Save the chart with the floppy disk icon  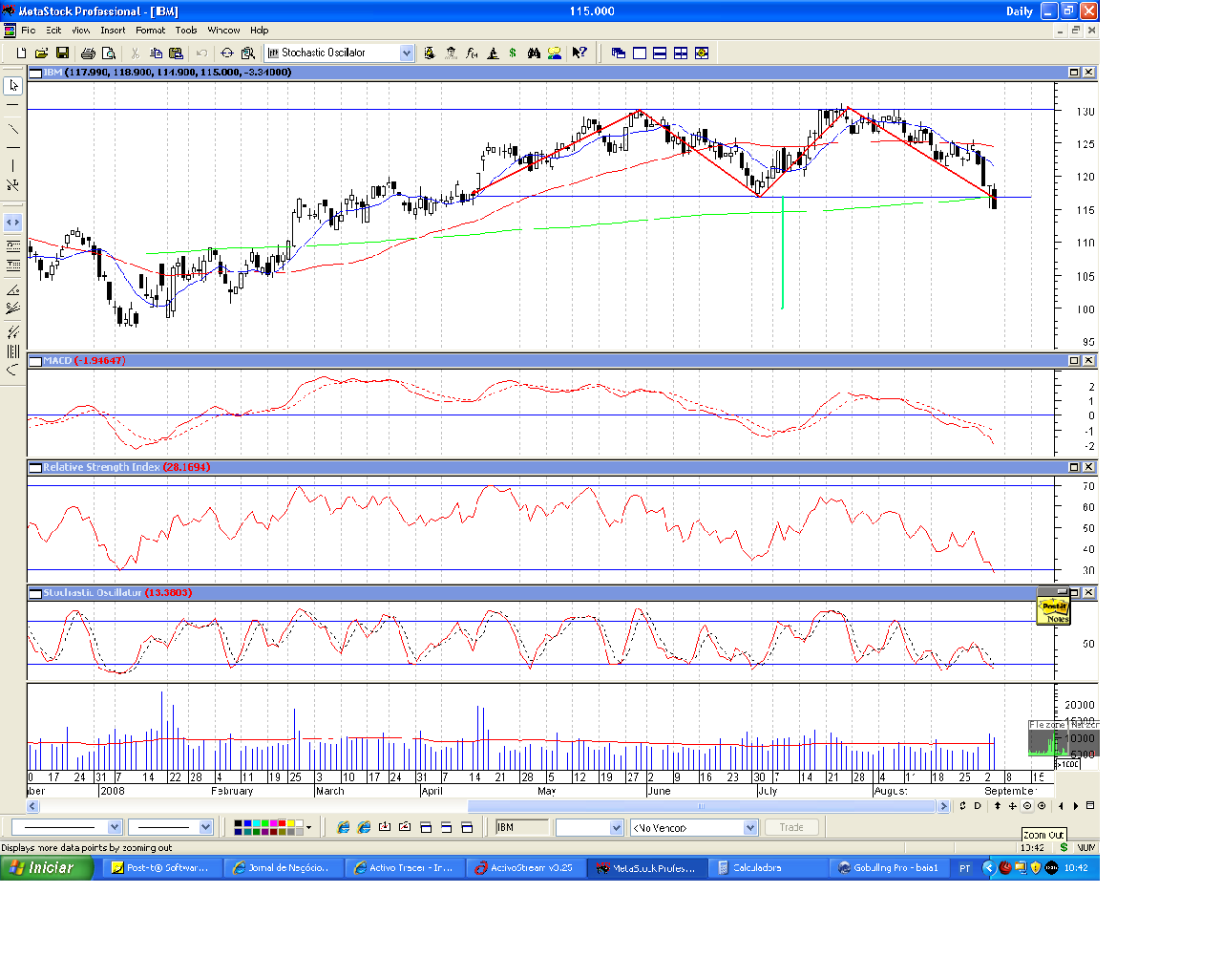[x=62, y=53]
